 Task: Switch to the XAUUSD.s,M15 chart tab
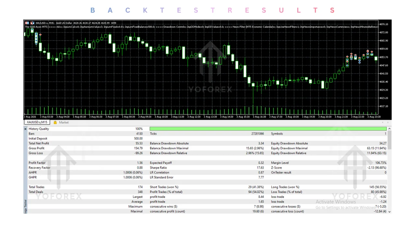[x=37, y=122]
